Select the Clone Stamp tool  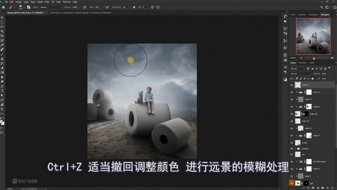click(x=2, y=59)
